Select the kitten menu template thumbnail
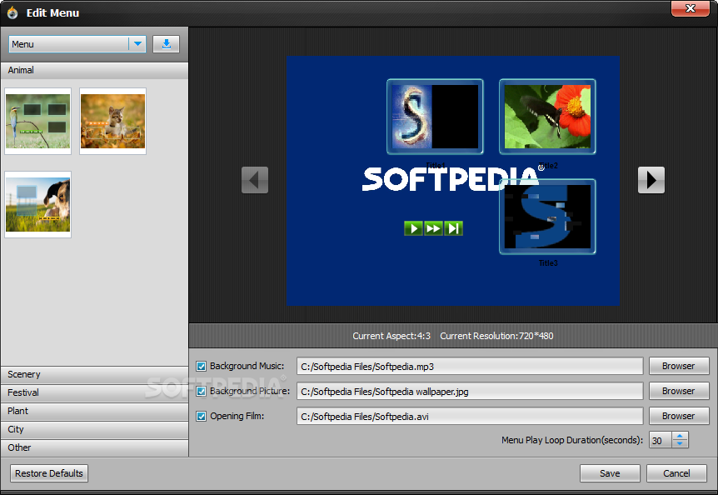 click(112, 122)
